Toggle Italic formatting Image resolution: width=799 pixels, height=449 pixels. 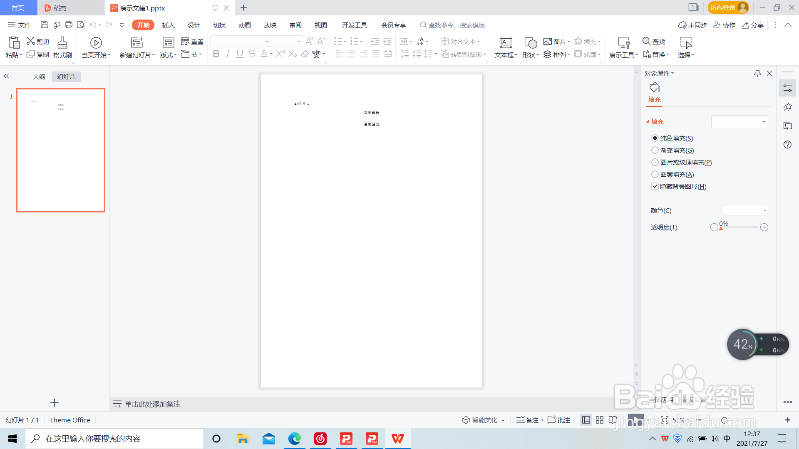coord(228,54)
